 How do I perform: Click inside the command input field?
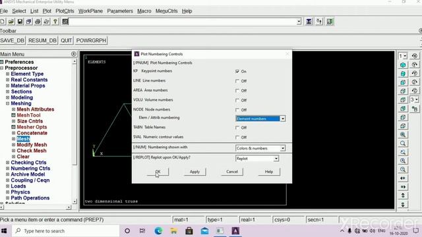point(183,22)
